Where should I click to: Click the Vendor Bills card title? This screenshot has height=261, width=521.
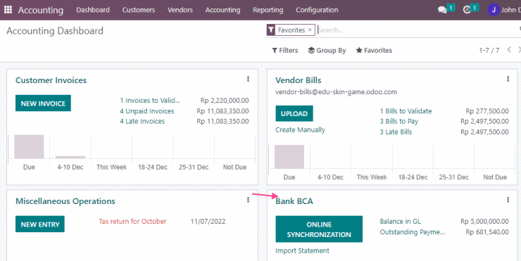[x=299, y=80]
